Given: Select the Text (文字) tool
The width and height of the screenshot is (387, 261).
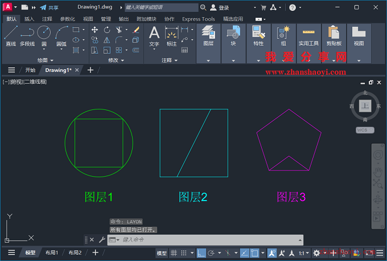Looking at the screenshot, I should coord(154,36).
